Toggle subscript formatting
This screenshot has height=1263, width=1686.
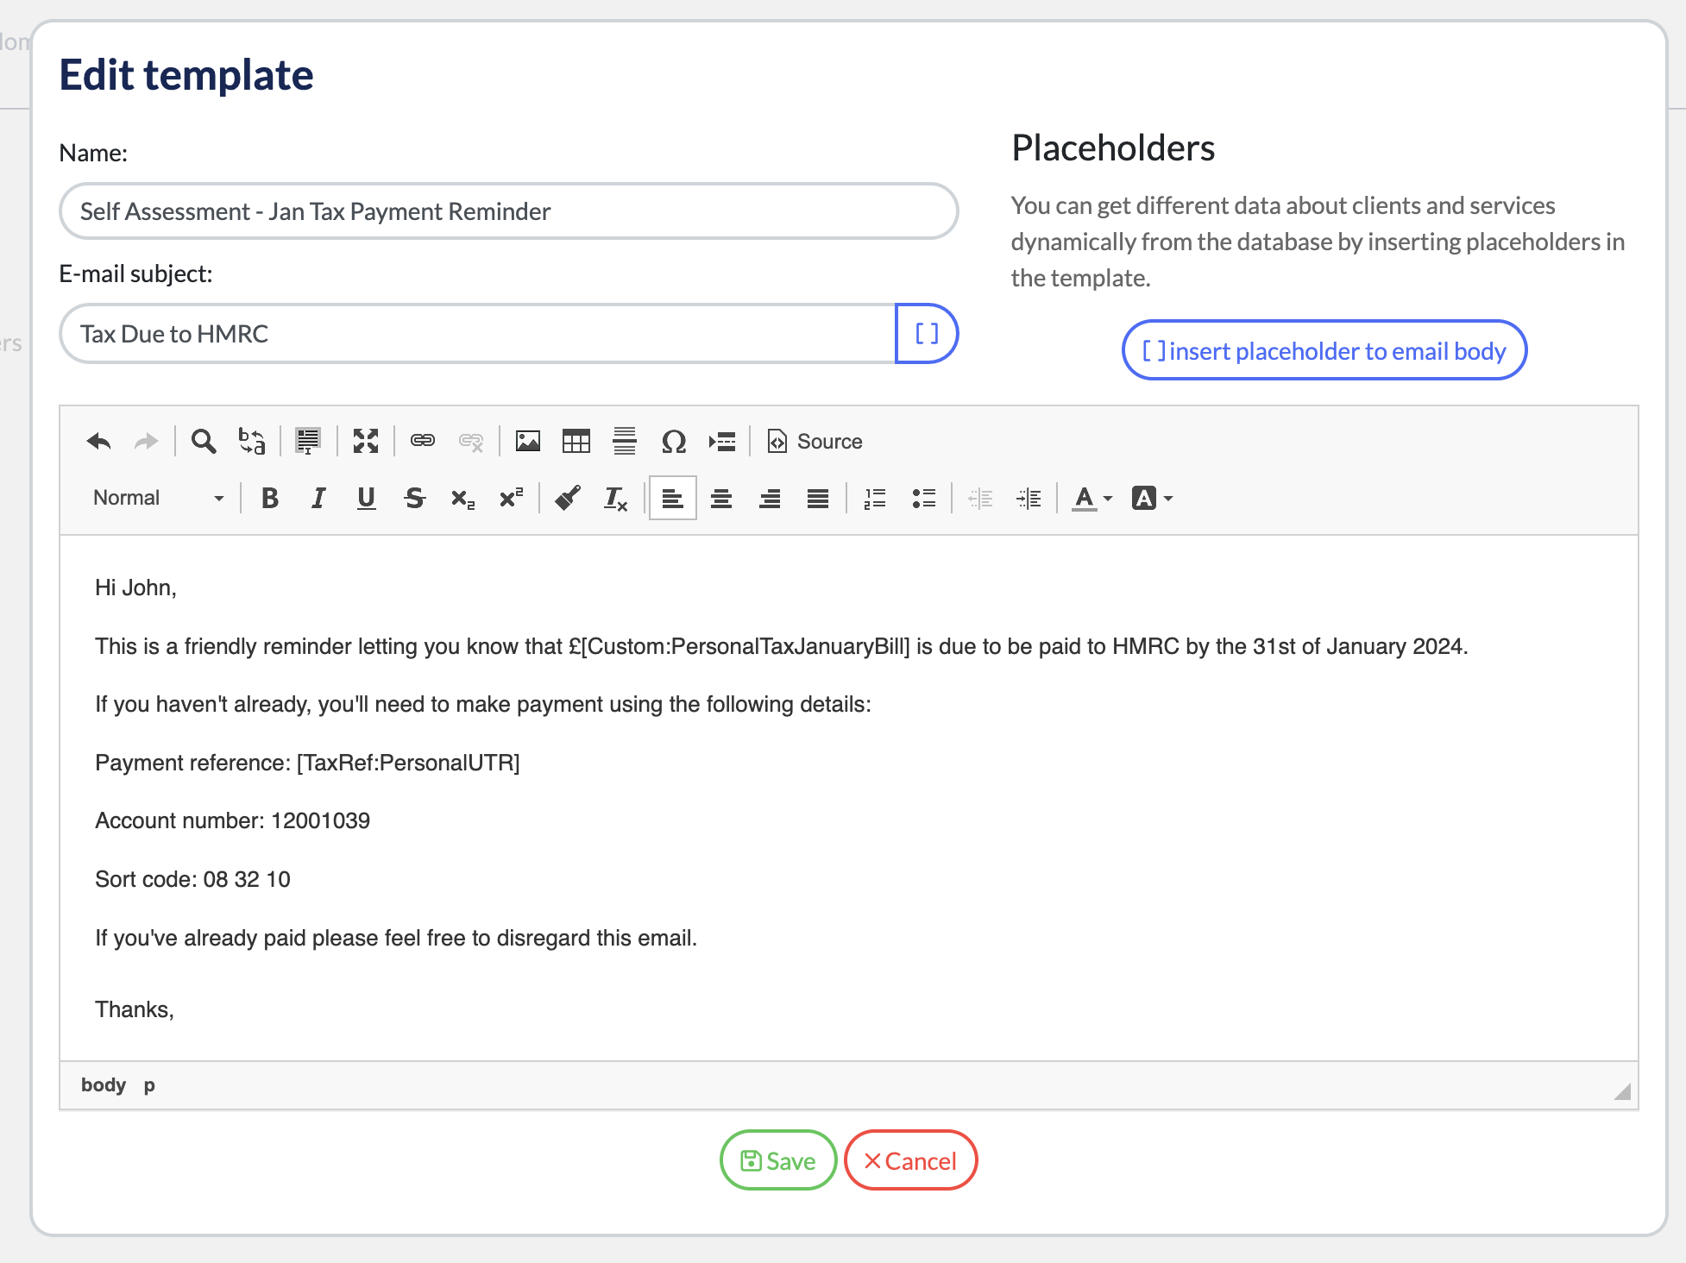tap(463, 498)
